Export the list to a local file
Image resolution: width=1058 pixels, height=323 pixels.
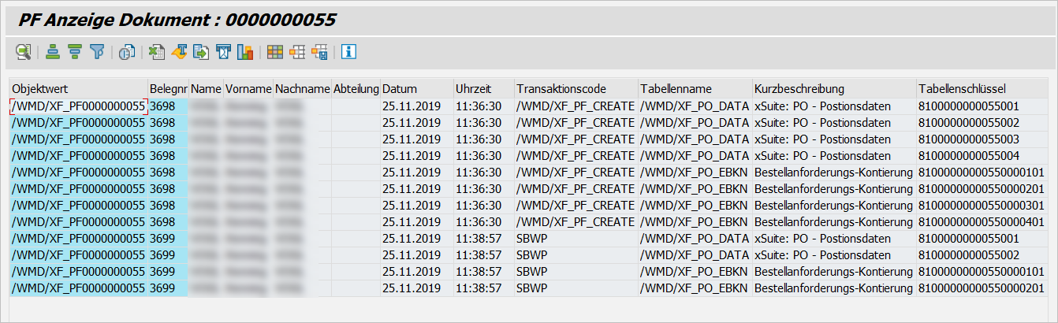[201, 53]
